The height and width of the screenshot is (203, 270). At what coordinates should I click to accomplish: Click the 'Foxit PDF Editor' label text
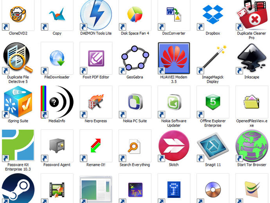(96, 77)
